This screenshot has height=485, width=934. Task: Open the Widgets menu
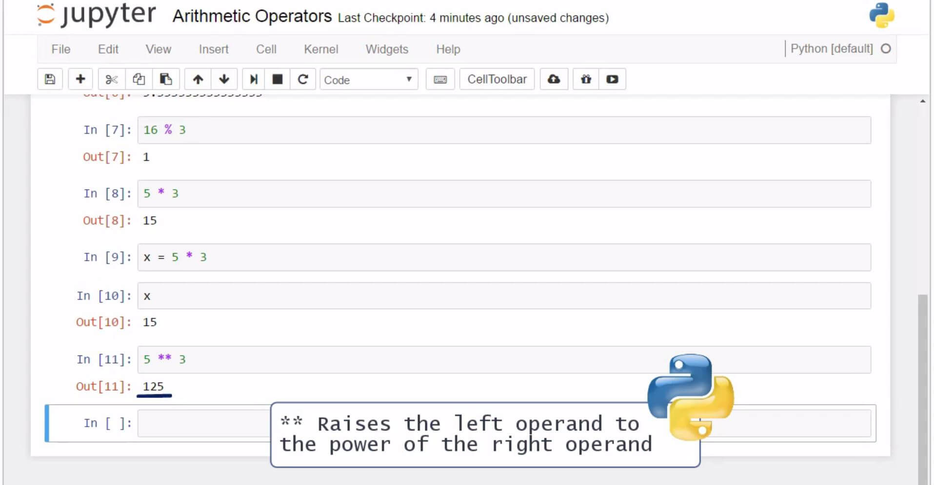[386, 49]
